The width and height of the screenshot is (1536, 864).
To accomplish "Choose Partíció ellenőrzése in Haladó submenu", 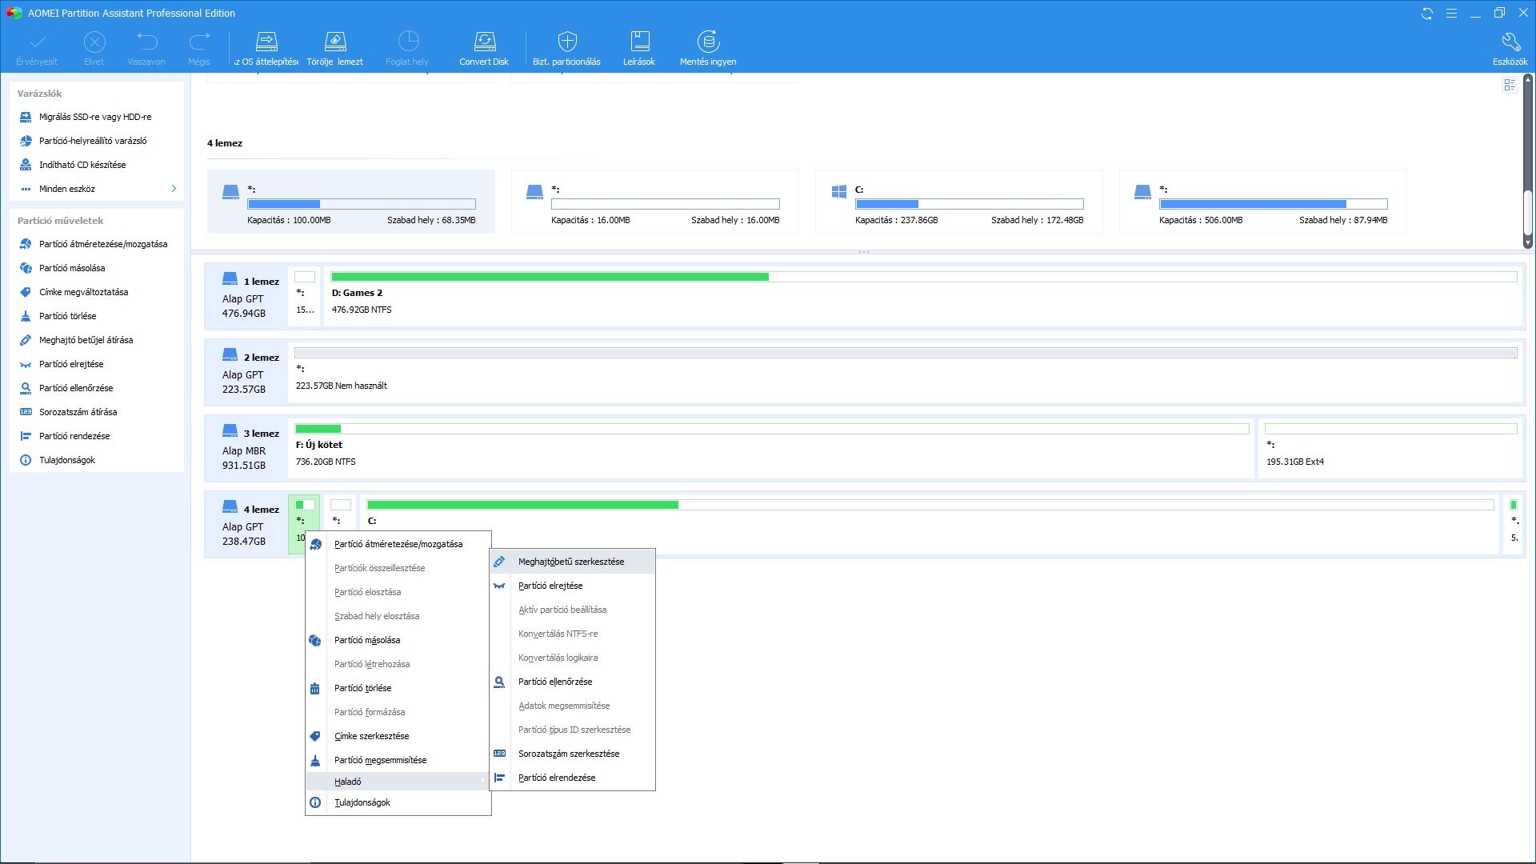I will tap(573, 682).
